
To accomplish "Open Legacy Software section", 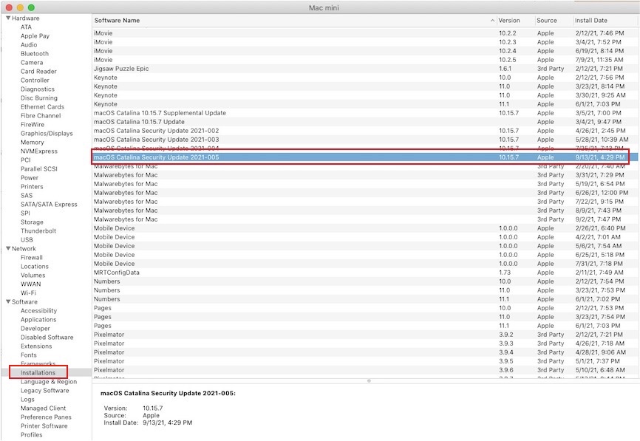I will click(45, 391).
